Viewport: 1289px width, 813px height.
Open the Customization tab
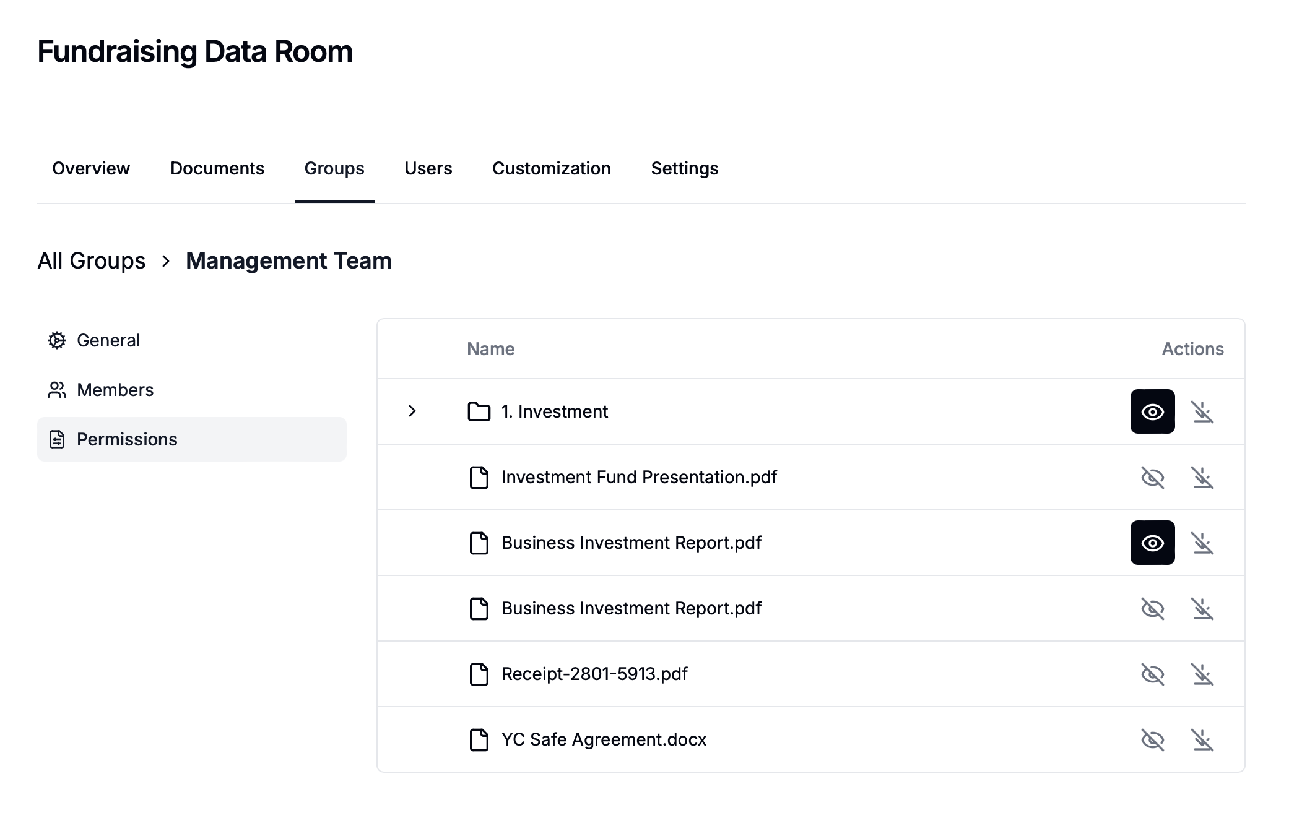pyautogui.click(x=551, y=168)
